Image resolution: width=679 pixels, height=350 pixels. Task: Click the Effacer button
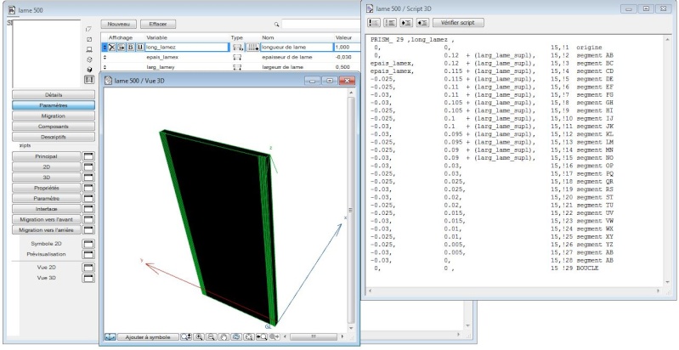pyautogui.click(x=159, y=25)
